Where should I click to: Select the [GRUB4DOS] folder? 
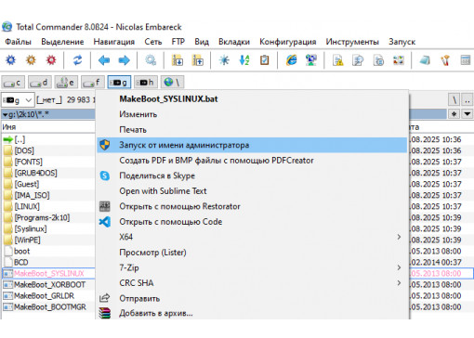[x=35, y=173]
